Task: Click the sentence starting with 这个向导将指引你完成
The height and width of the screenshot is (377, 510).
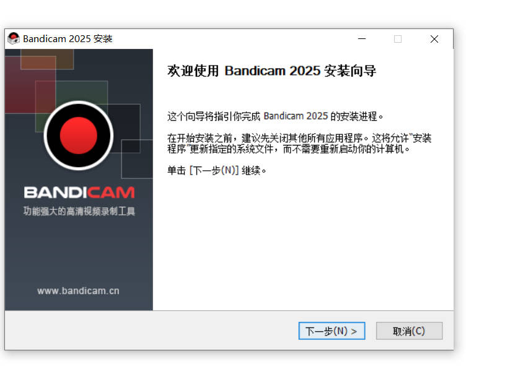Action: [x=275, y=116]
